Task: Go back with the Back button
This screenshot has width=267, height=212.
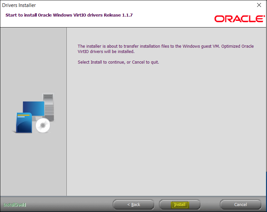Action: [134, 204]
